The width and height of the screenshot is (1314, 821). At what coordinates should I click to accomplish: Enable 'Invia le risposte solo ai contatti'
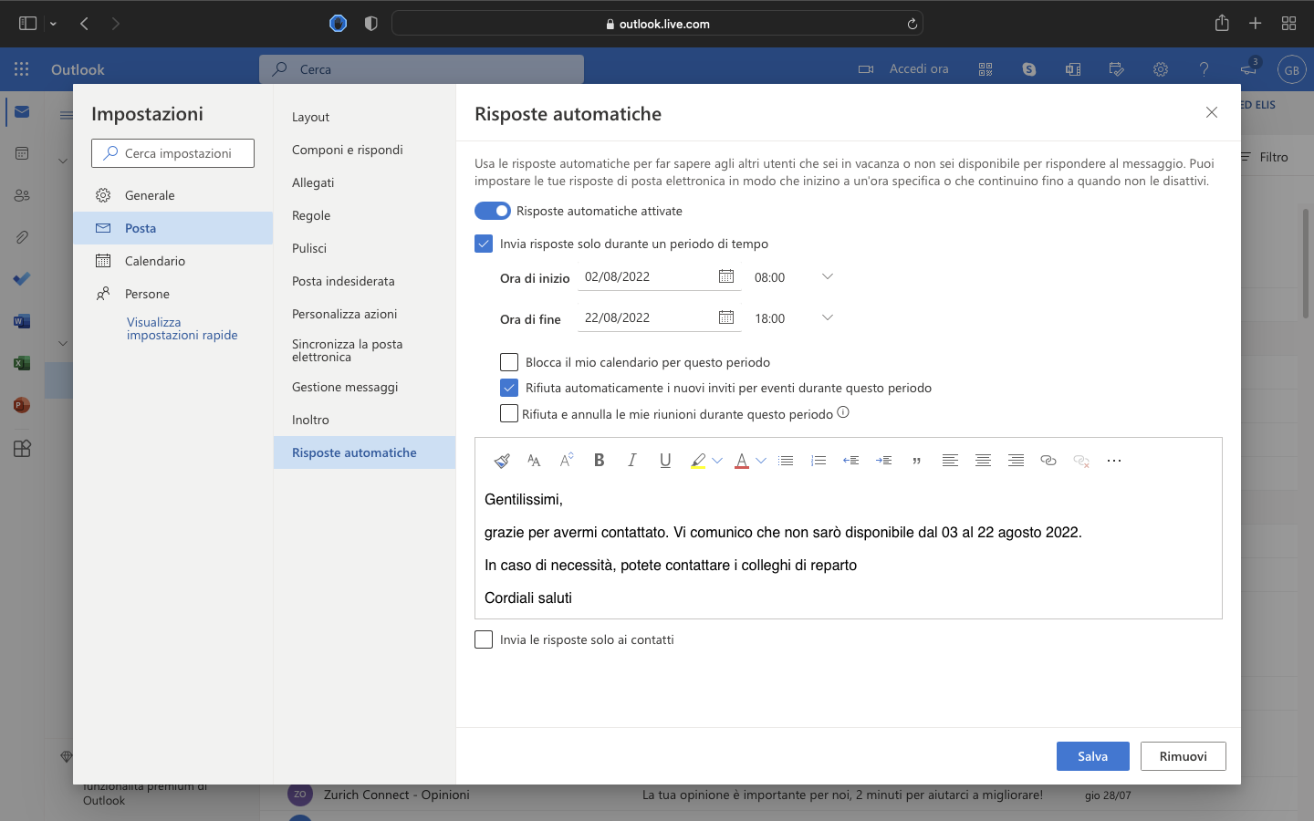[x=484, y=639]
